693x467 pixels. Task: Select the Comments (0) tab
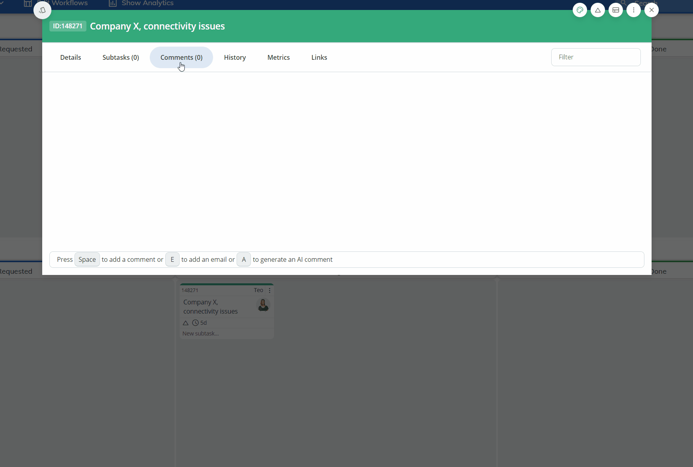click(x=181, y=57)
